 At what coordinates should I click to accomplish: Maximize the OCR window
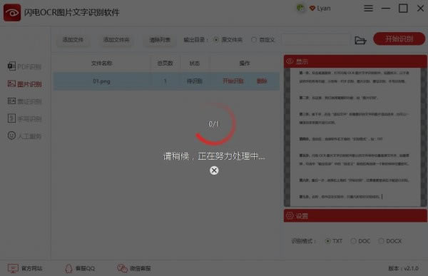tap(403, 9)
